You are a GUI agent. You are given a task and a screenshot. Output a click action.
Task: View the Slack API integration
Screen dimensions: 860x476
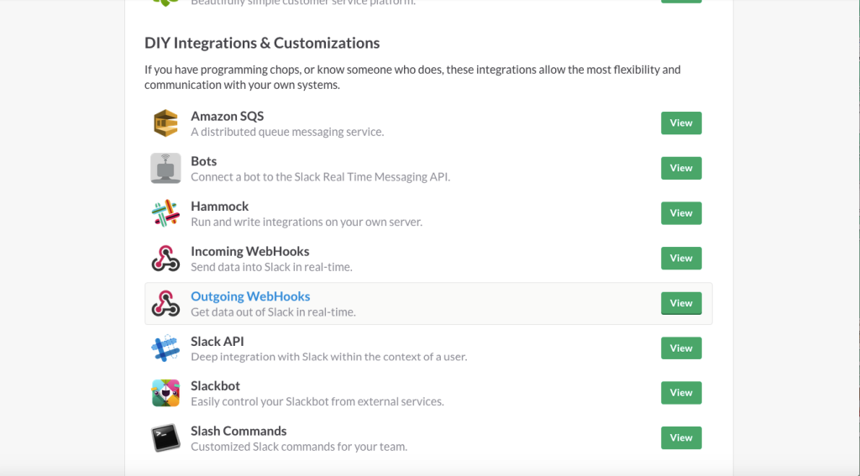[681, 348]
